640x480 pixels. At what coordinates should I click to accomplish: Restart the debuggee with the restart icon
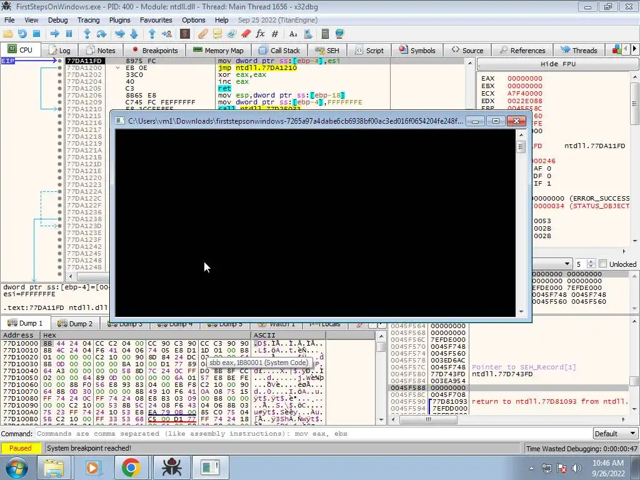click(22, 34)
